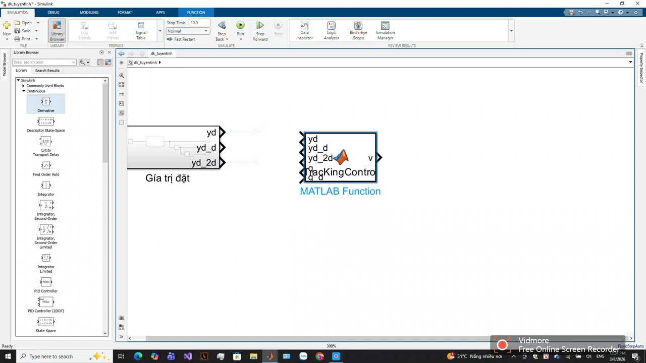Click the Print button in File section
This screenshot has height=363, width=646.
(x=23, y=39)
